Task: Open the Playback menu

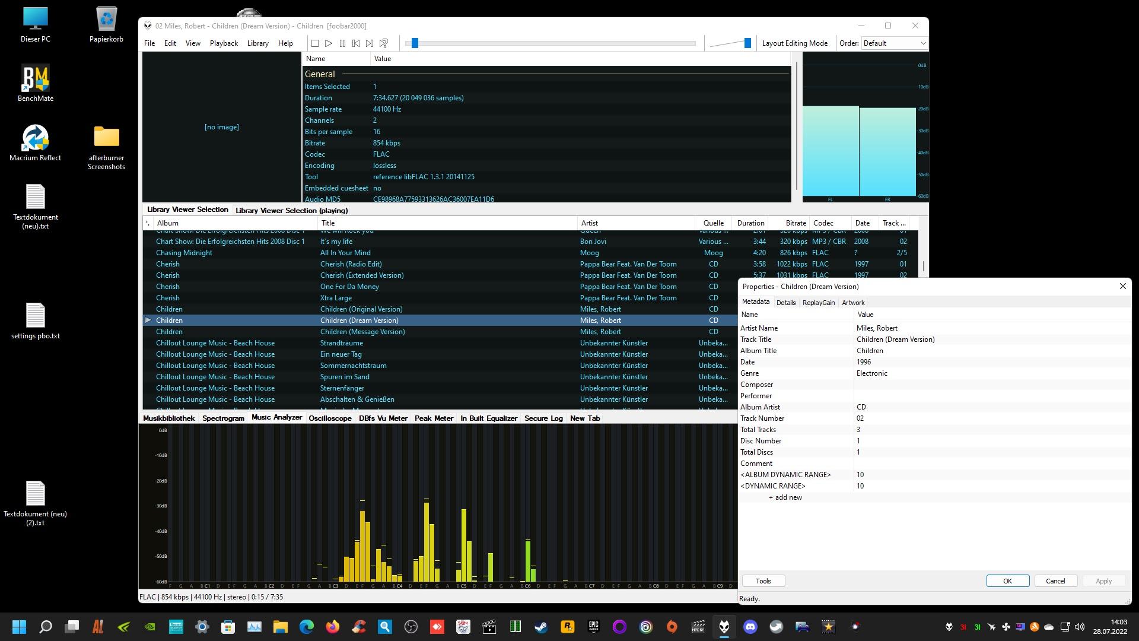Action: coord(224,43)
